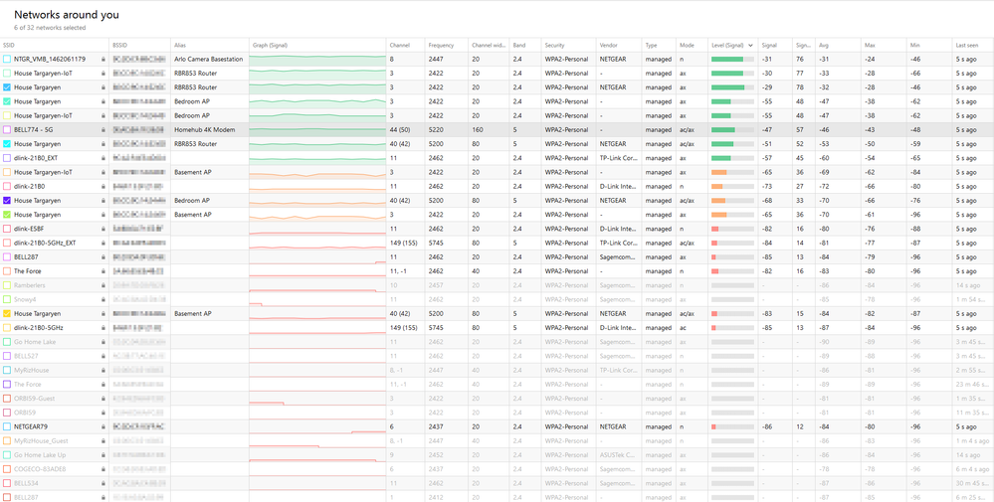The height and width of the screenshot is (502, 994).
Task: Click the lock icon beside NTGR_VMB_1462061179
Action: tap(103, 60)
